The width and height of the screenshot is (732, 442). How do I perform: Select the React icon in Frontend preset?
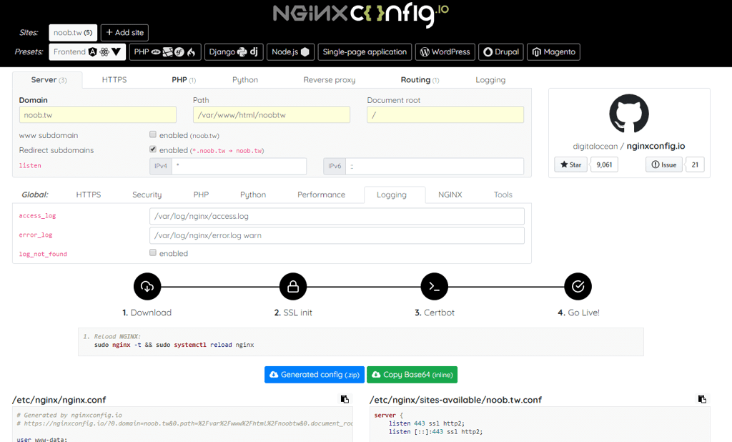pos(104,51)
